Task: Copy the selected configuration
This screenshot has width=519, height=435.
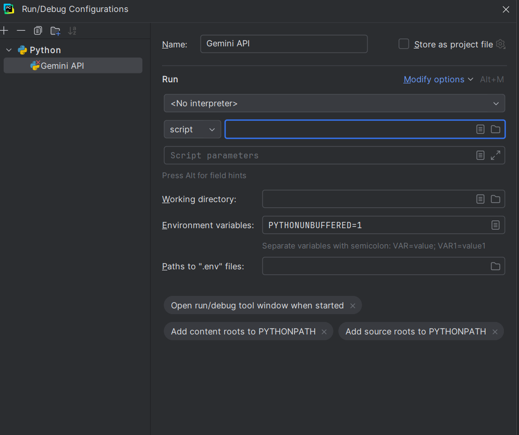Action: 38,31
